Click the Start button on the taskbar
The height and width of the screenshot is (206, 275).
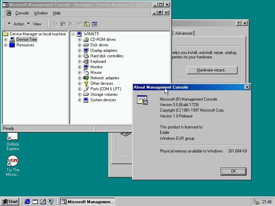[x=10, y=202]
